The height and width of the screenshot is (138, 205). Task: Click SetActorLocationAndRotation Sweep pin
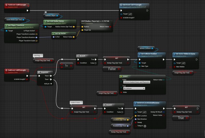pos(136,122)
